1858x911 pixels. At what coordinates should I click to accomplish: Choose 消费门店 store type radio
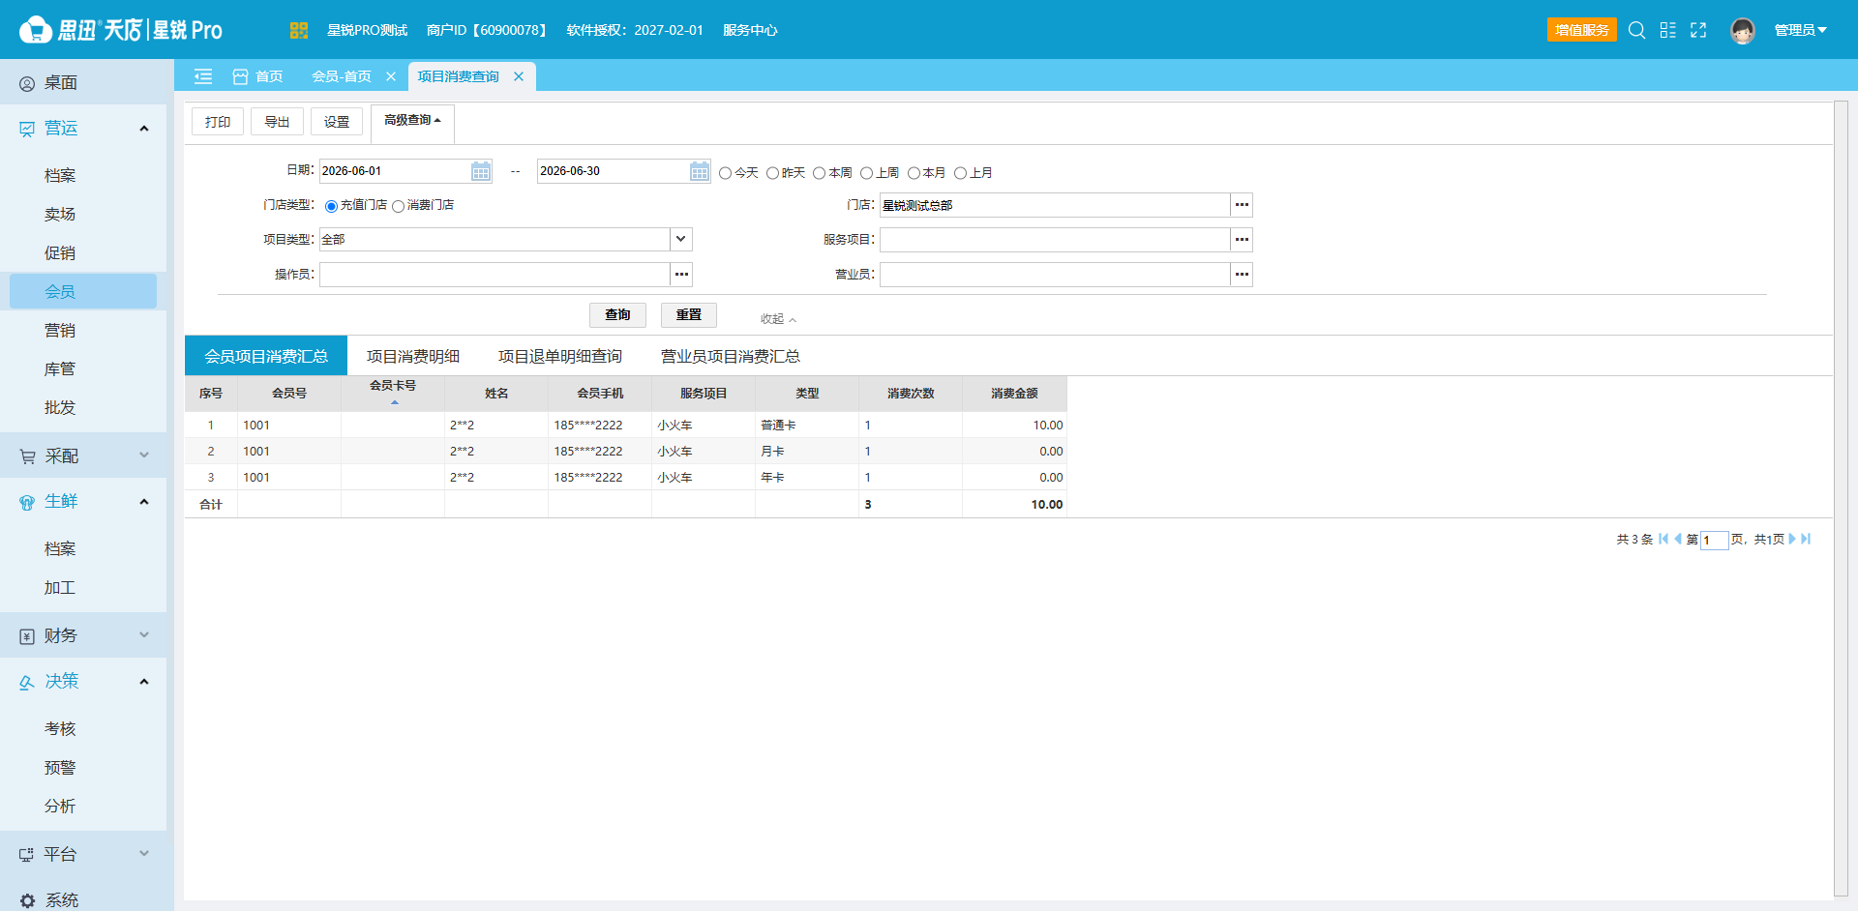[x=398, y=206]
